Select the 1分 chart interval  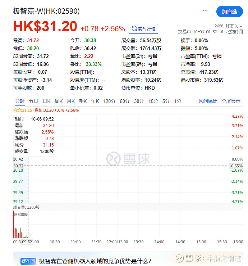click(178, 101)
